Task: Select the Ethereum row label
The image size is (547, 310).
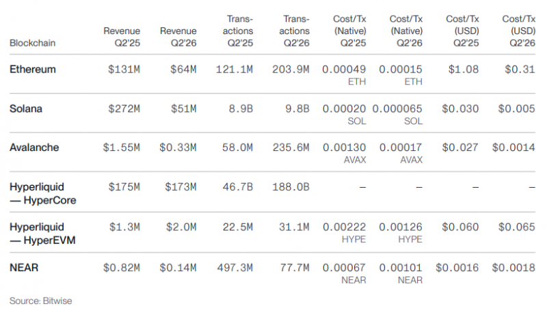Action: [32, 70]
